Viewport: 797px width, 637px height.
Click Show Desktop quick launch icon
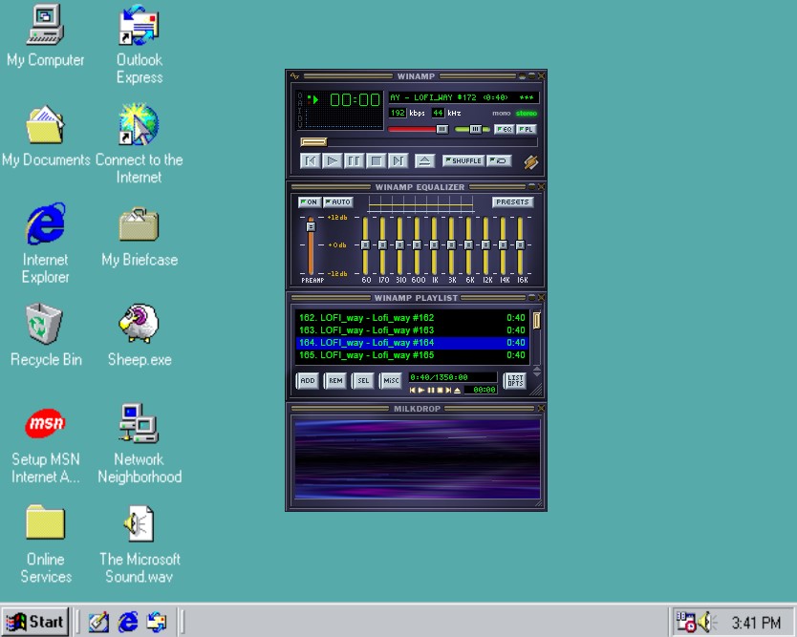(98, 622)
